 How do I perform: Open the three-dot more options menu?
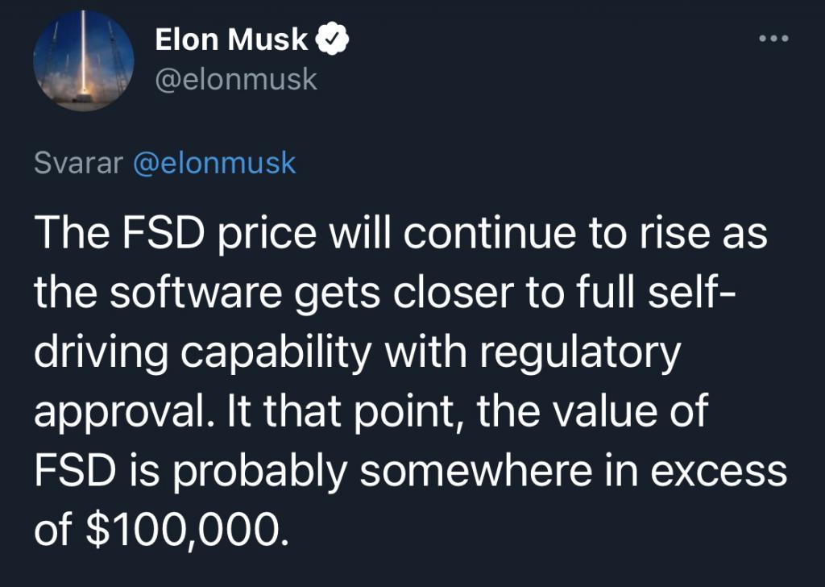point(774,38)
